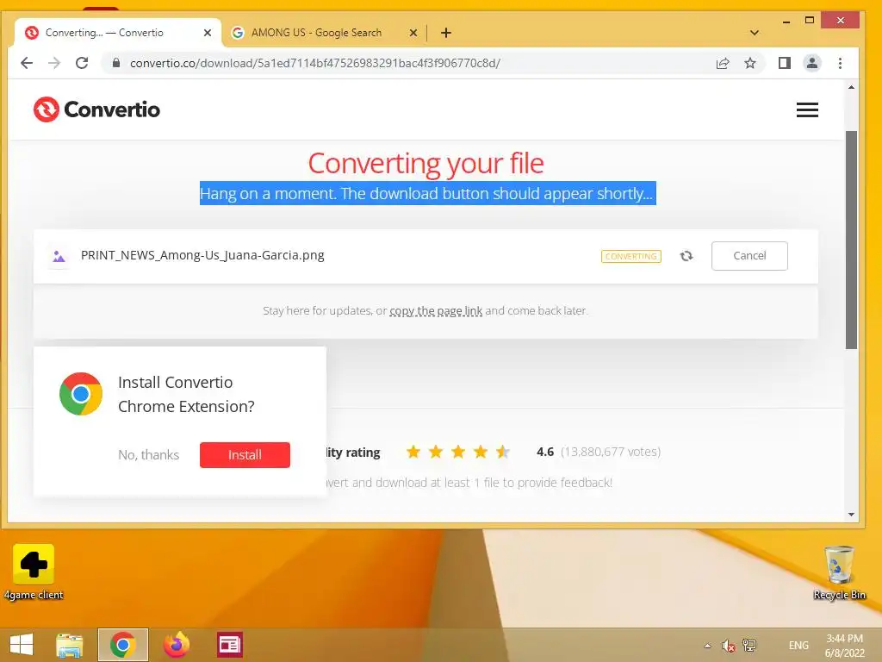Close the AMONG US Google Search tab
Screen dimensions: 882x662
click(413, 33)
